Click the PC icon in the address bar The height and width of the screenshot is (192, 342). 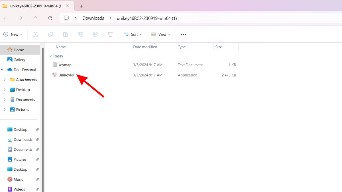click(x=66, y=18)
